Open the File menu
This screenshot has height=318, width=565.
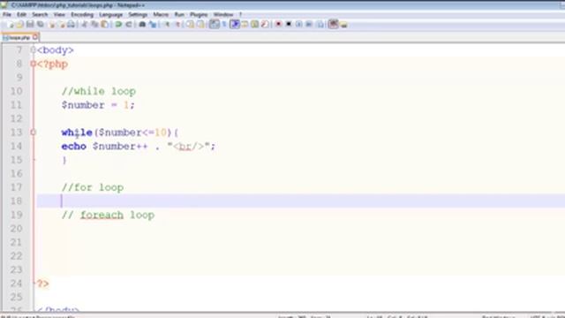(7, 15)
